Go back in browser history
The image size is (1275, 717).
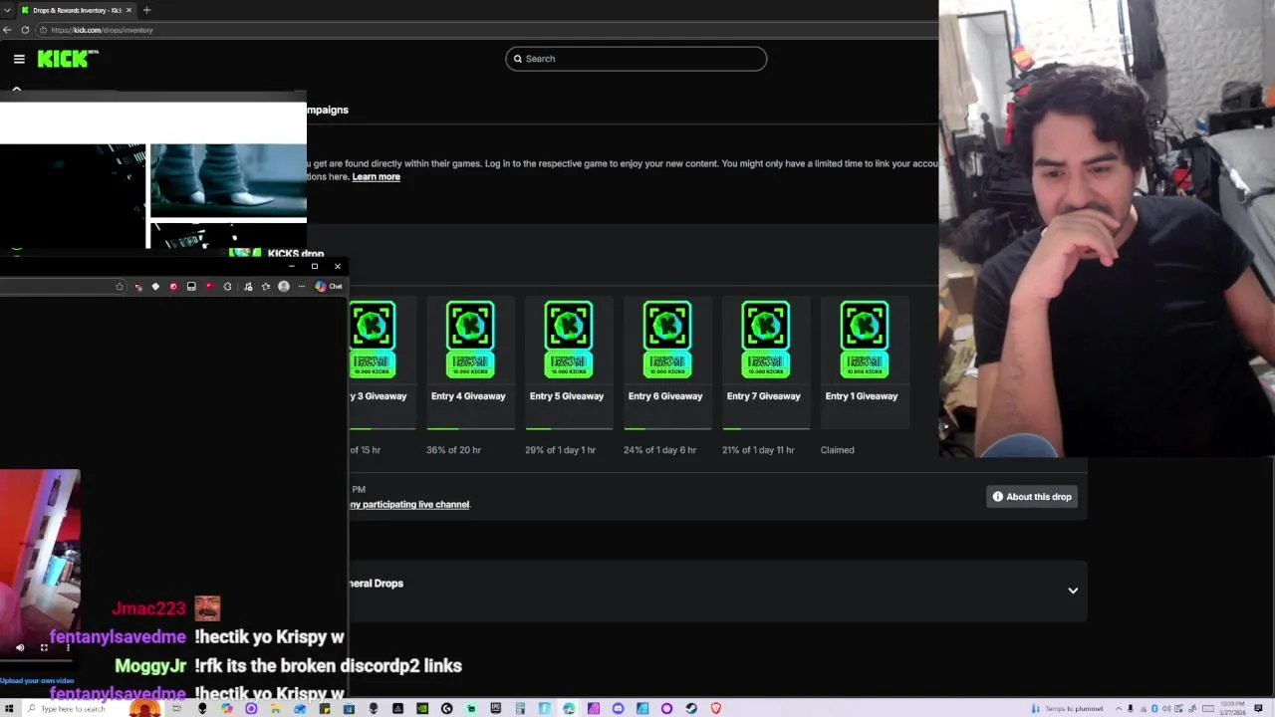tap(7, 30)
